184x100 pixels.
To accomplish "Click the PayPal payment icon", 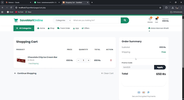I will [149, 92].
